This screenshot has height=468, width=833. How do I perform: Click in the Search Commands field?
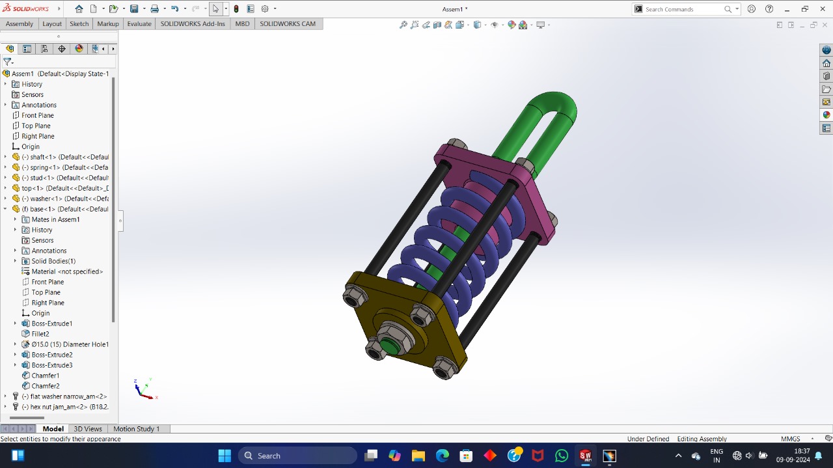click(x=682, y=9)
